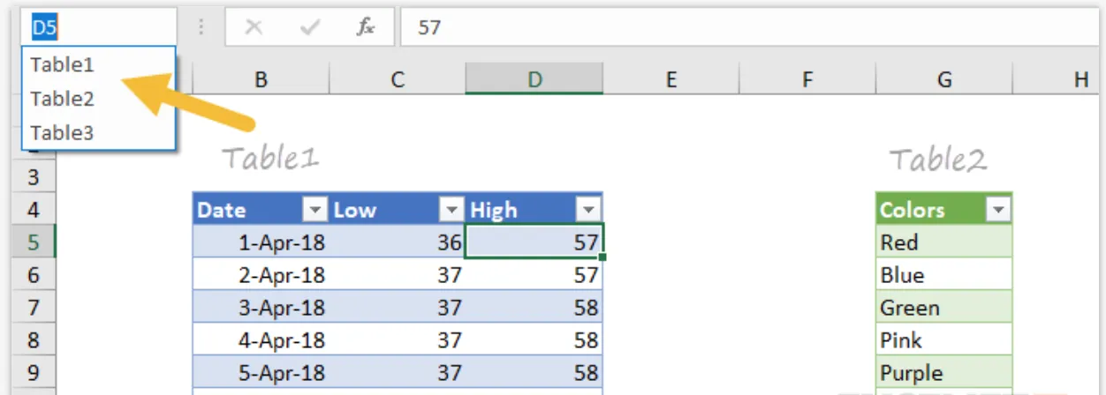Select row 5 header
1106x395 pixels.
coord(34,242)
